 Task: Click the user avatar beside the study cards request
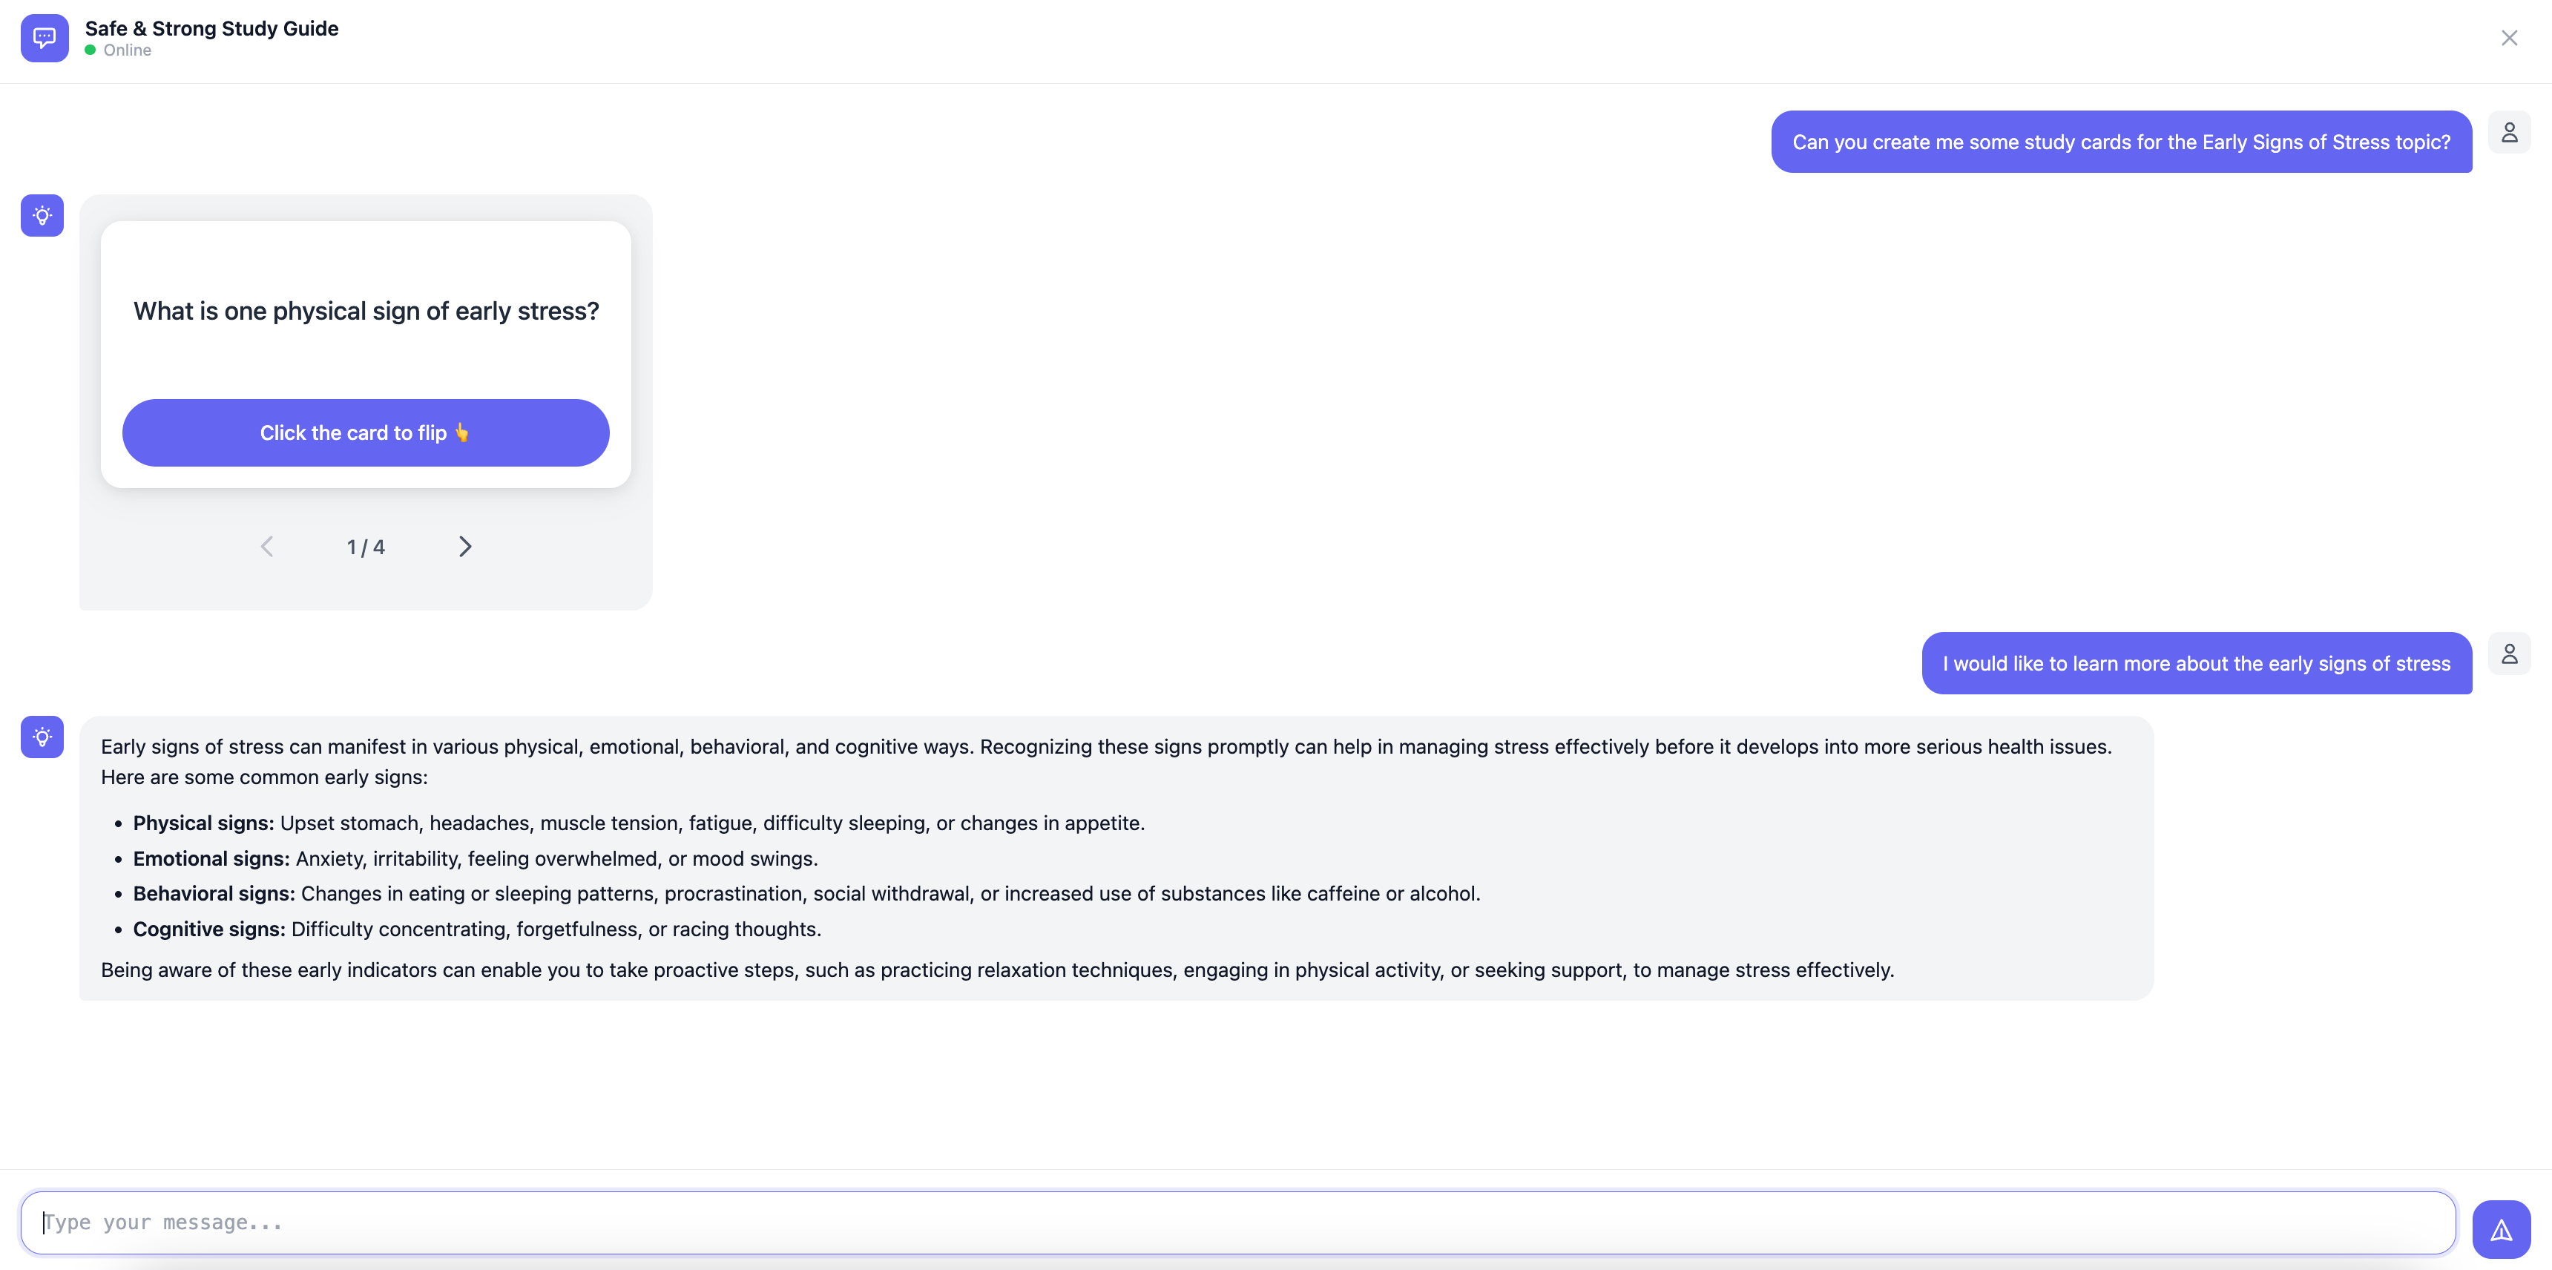pyautogui.click(x=2508, y=132)
